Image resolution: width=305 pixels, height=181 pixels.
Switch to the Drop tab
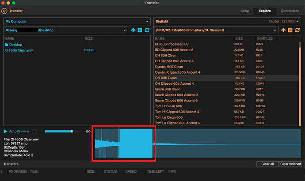(x=245, y=11)
